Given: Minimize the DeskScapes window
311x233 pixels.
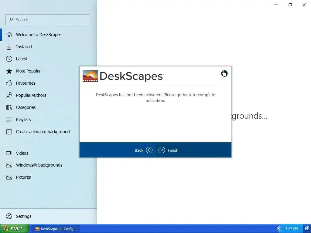Looking at the screenshot, I should [x=276, y=5].
